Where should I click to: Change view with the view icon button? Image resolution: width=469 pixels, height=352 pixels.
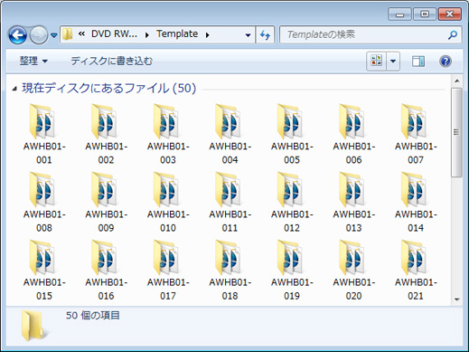[x=376, y=62]
